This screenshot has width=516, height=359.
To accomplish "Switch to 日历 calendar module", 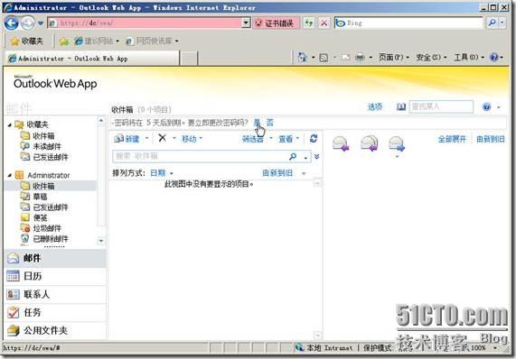I will coord(55,276).
